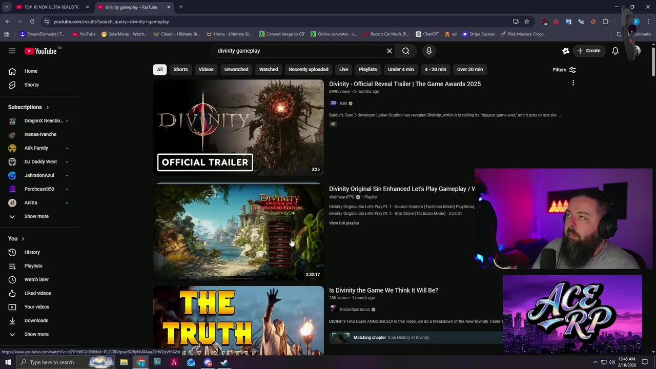The image size is (656, 369).
Task: Open the Porchcast850 subscription
Action: 39,189
